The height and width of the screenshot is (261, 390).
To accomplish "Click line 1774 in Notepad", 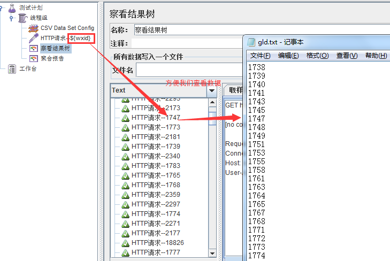I will [257, 256].
